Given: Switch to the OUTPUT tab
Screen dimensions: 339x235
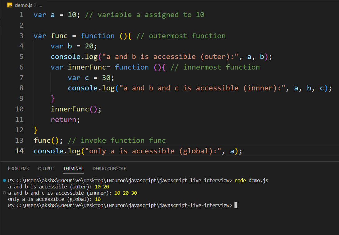Looking at the screenshot, I should tap(46, 169).
